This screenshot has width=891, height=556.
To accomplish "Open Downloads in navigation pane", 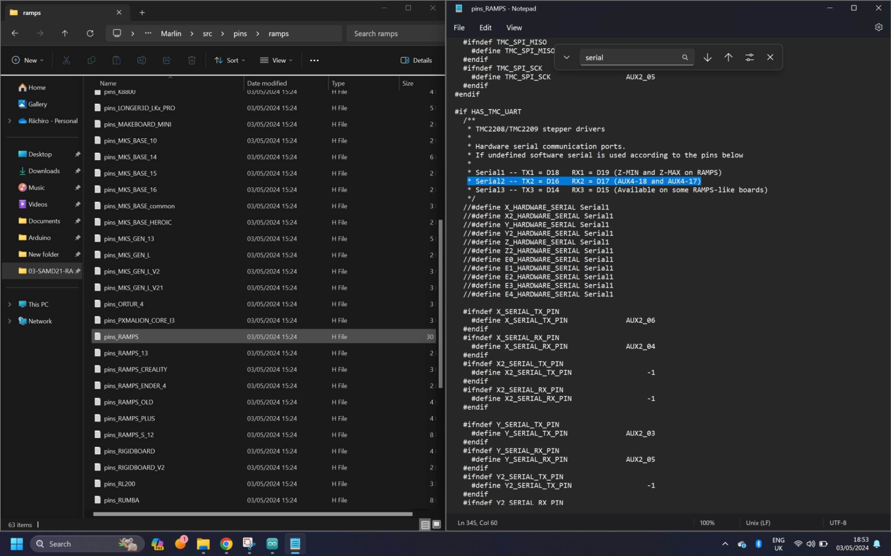I will 44,171.
